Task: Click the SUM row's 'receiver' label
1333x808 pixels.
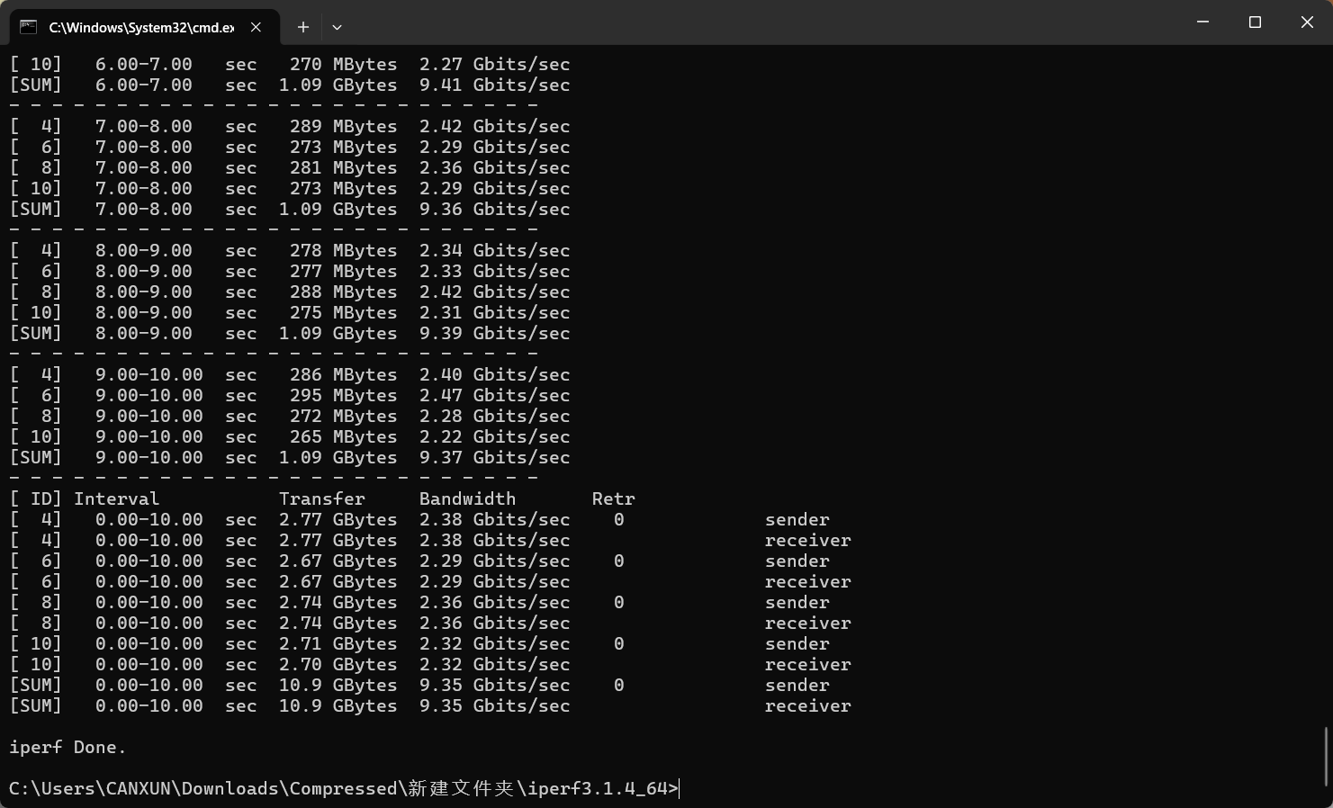Action: point(807,706)
